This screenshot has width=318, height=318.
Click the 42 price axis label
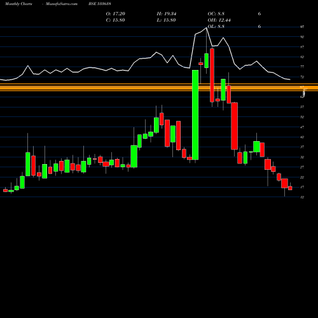pos(302,137)
